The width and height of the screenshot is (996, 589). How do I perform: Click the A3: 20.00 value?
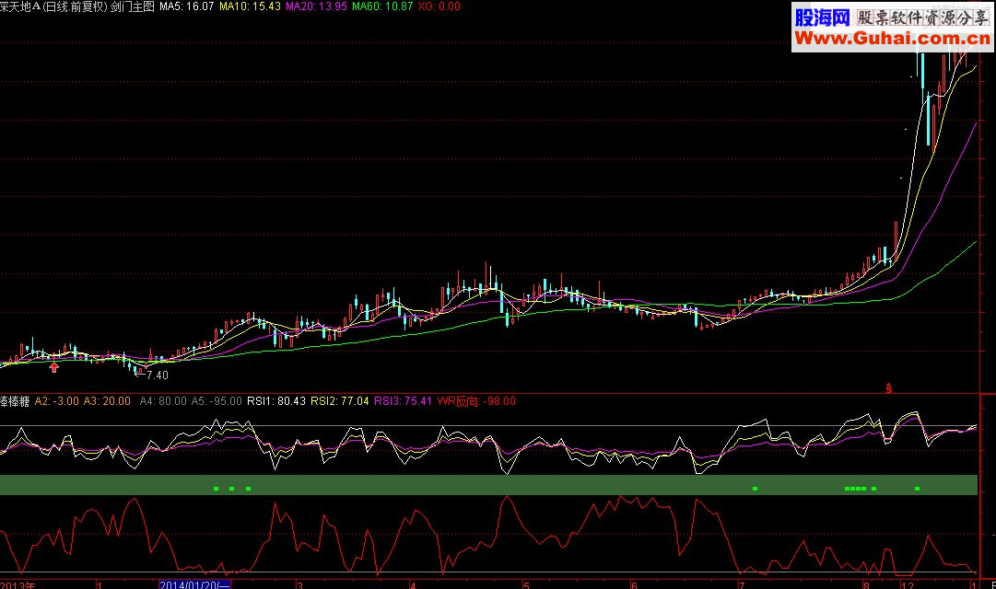coord(107,401)
